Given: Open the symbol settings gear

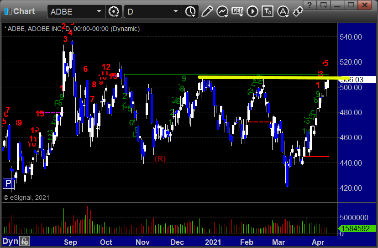Looking at the screenshot, I should click(x=114, y=11).
